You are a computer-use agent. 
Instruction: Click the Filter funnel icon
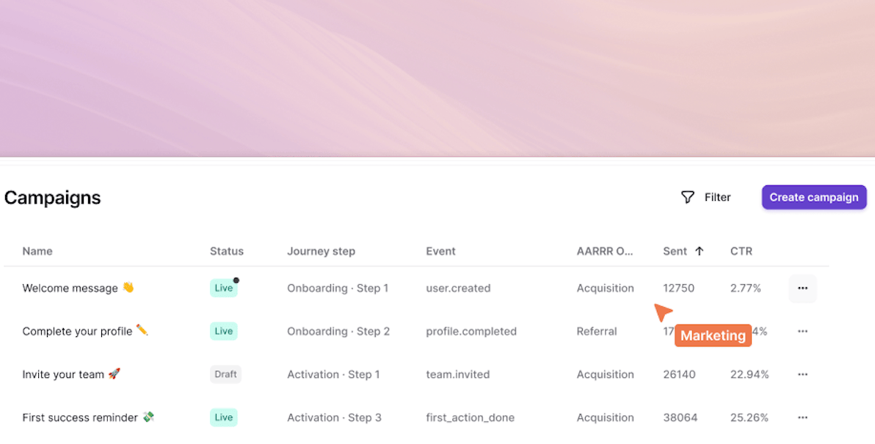pyautogui.click(x=687, y=197)
